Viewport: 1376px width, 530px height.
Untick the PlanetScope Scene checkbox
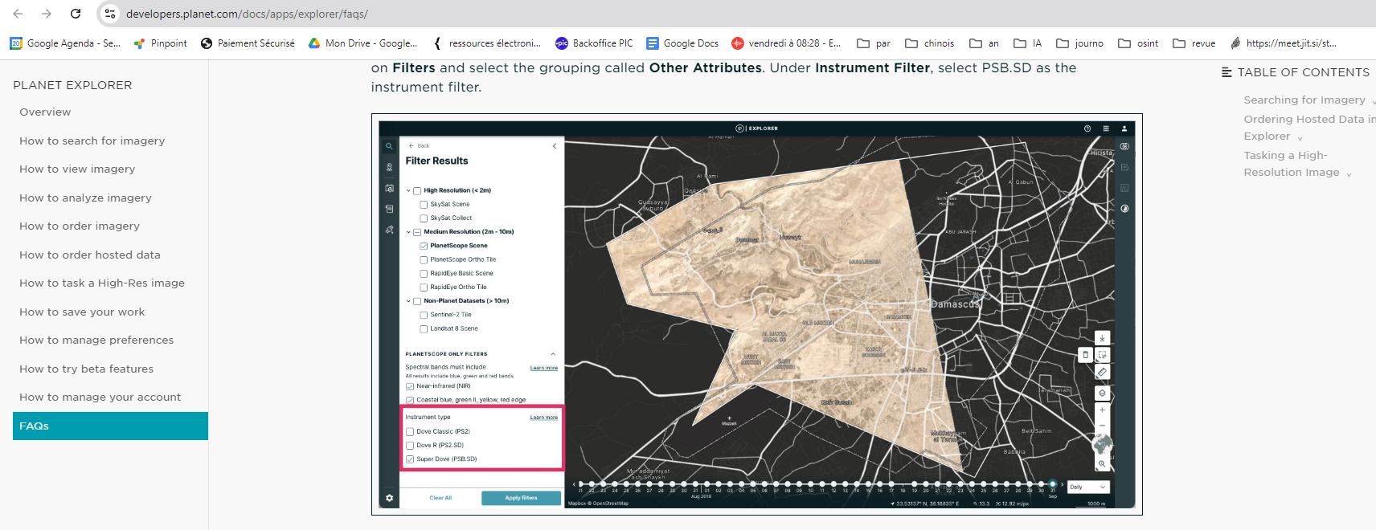(424, 246)
